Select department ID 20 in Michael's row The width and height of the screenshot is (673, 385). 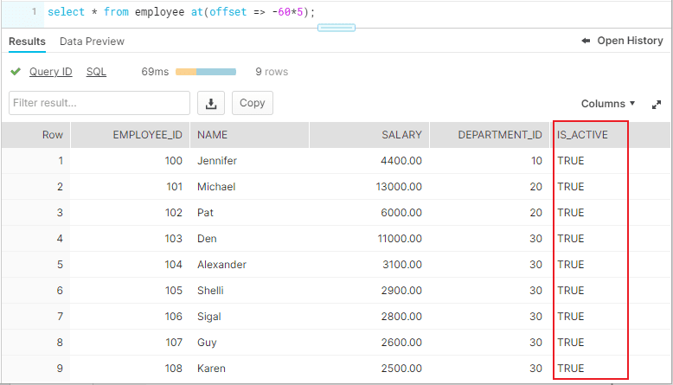coord(536,187)
